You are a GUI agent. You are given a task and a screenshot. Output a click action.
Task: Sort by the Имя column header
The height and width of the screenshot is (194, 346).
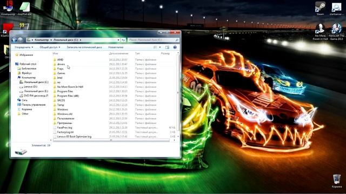pos(55,53)
